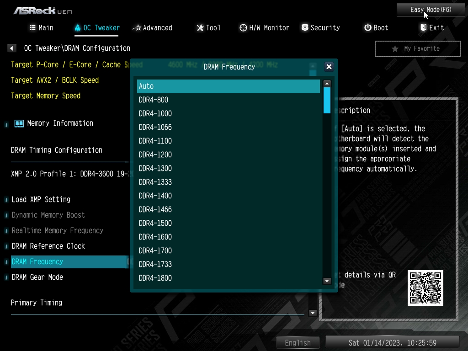Click the popup list scroll-up arrow

[x=327, y=84]
